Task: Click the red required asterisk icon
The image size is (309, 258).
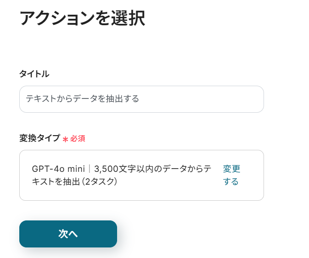Action: 65,139
